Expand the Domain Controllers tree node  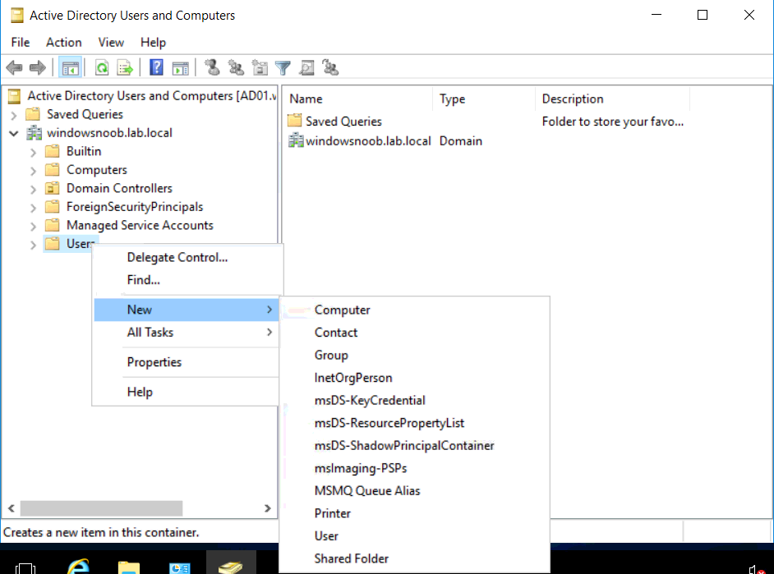[x=33, y=190]
